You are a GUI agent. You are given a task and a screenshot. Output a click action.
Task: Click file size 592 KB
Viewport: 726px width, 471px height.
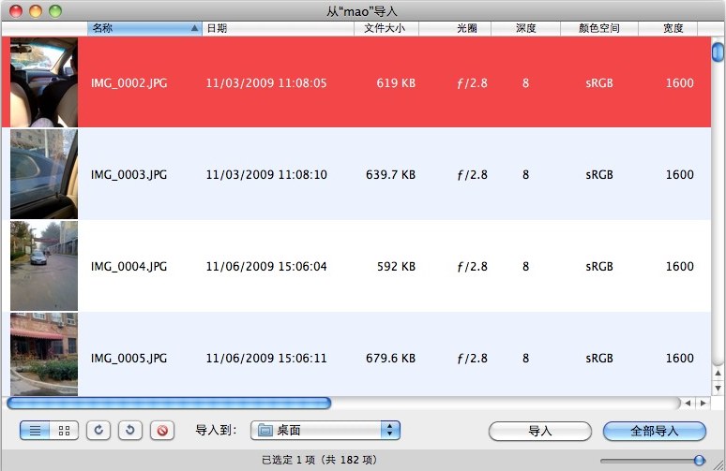[396, 267]
